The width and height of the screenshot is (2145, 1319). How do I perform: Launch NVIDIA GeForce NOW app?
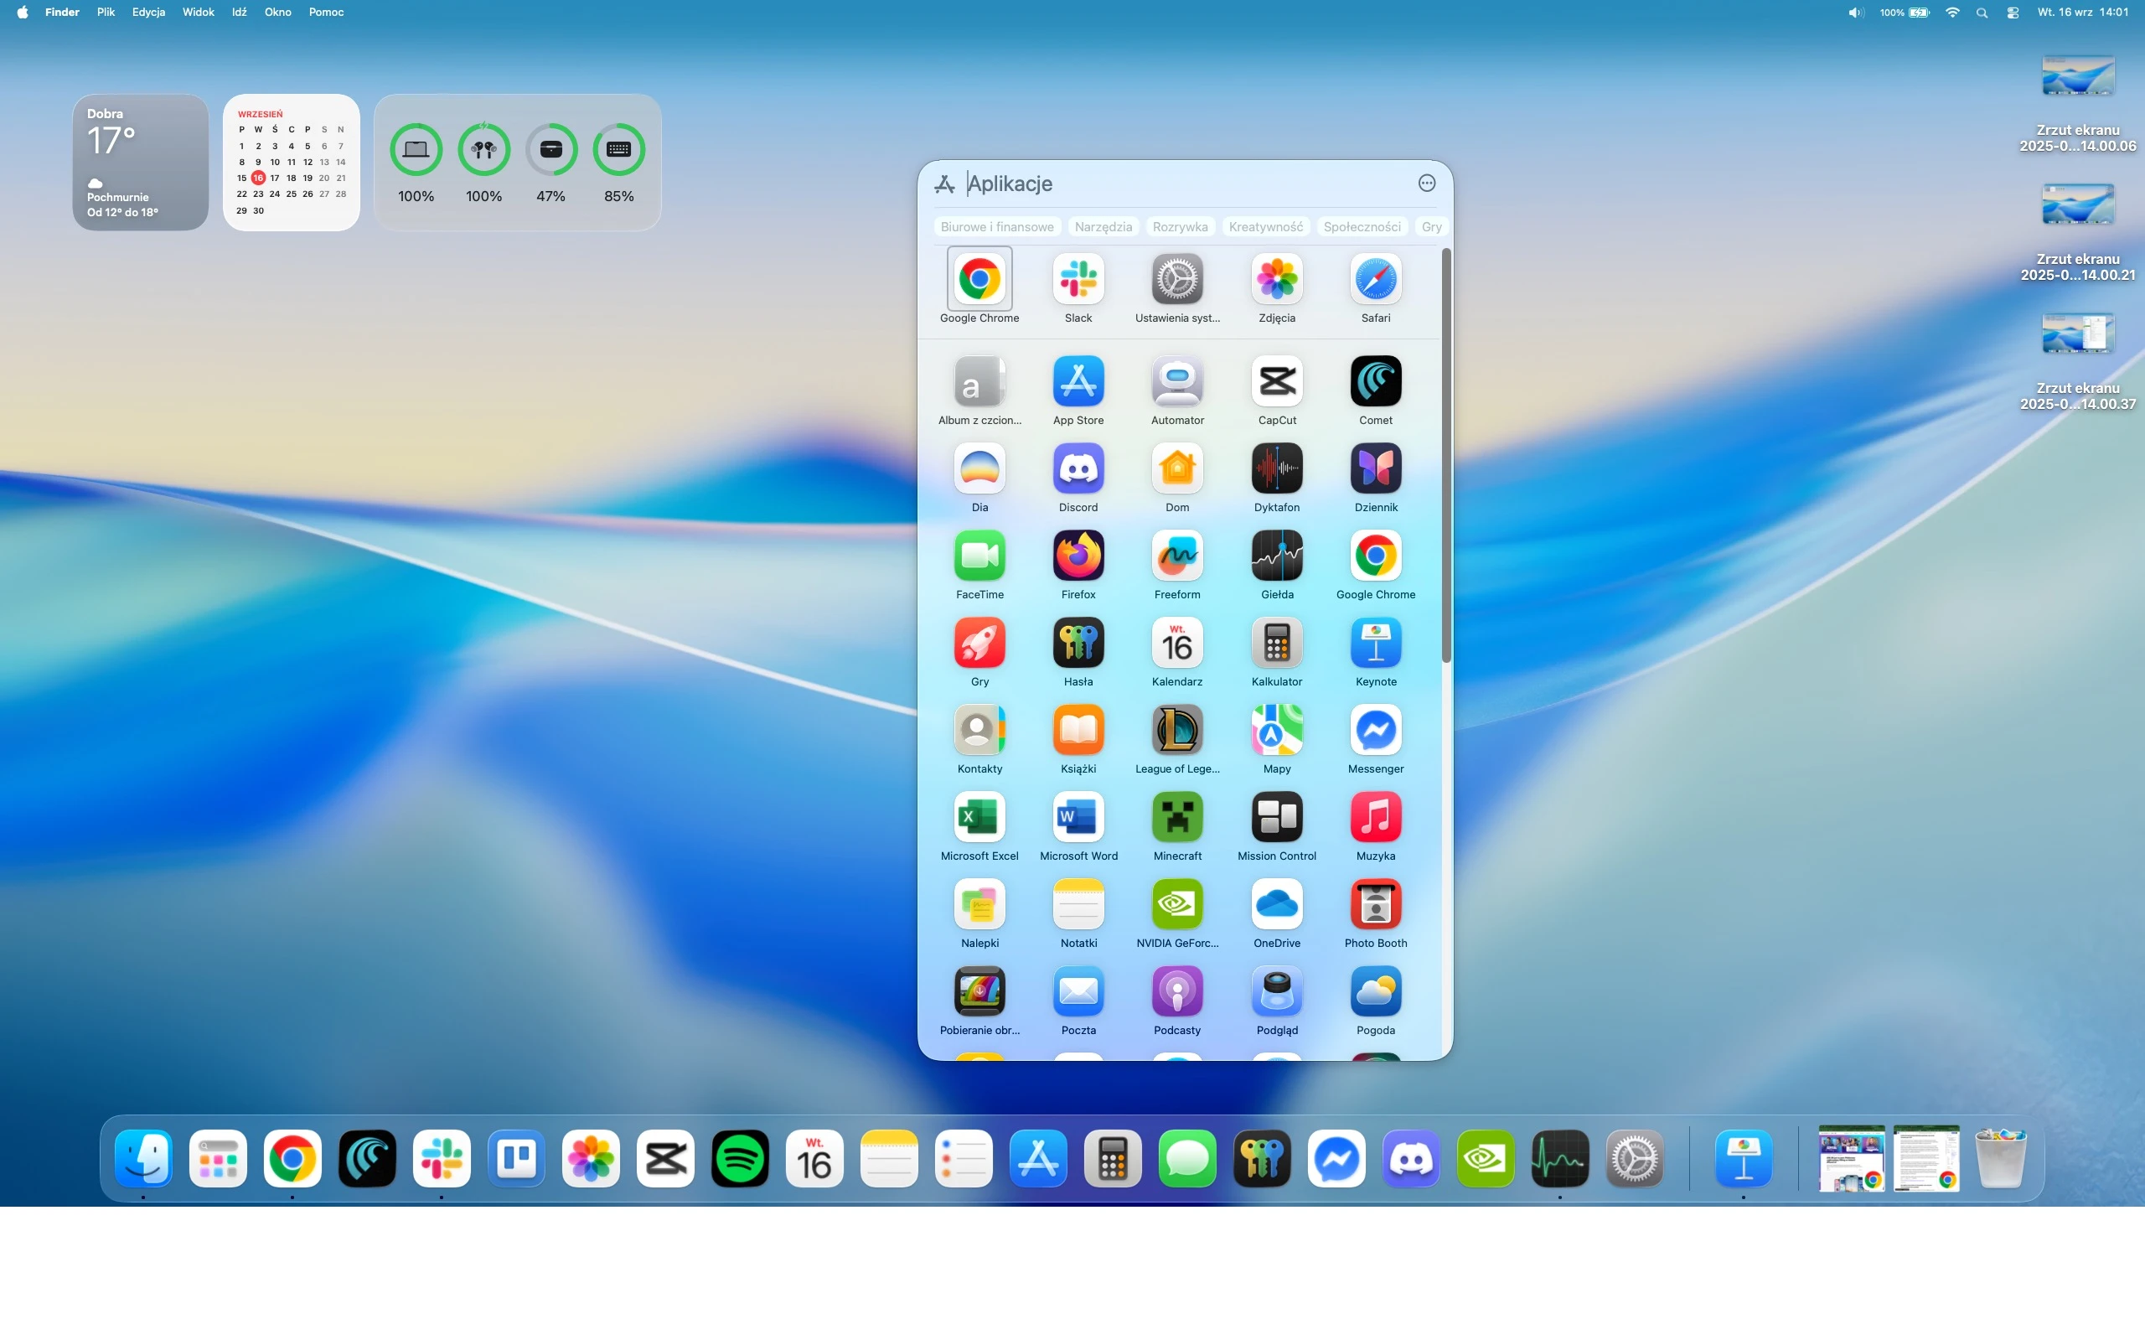click(x=1176, y=905)
